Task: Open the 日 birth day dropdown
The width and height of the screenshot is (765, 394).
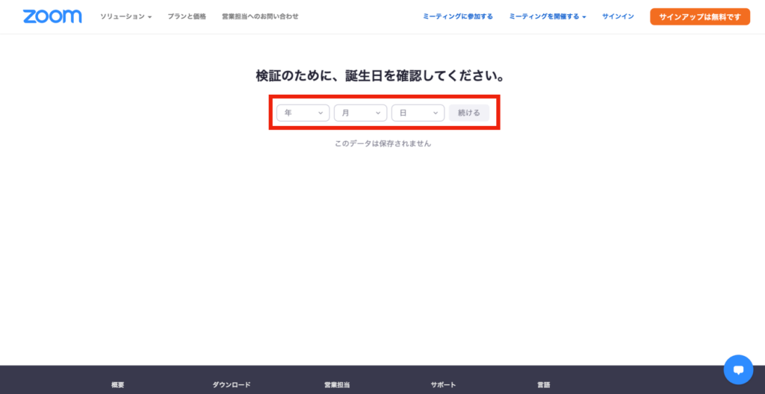Action: pyautogui.click(x=418, y=113)
